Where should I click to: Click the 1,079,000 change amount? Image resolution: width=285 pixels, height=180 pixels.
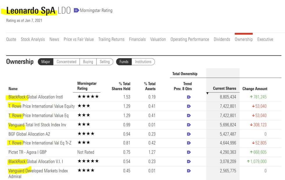pyautogui.click(x=256, y=161)
